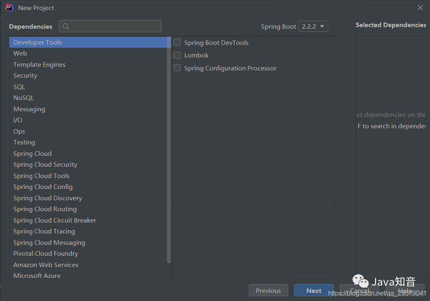Image resolution: width=430 pixels, height=301 pixels.
Task: Select the Ops category
Action: (88, 131)
